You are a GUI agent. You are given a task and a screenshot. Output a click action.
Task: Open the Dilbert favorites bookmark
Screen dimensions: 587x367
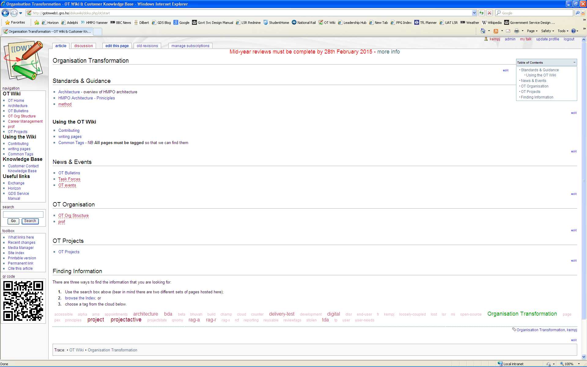coord(142,23)
